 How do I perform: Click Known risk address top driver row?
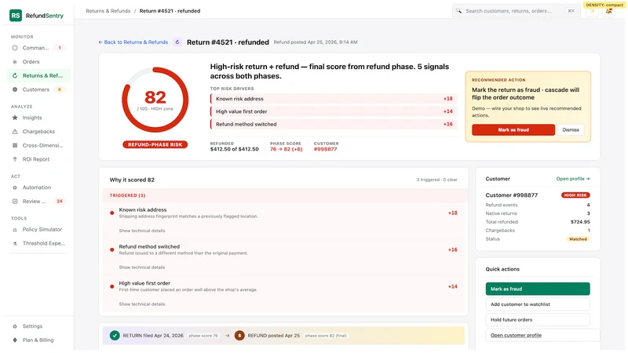[x=333, y=99]
